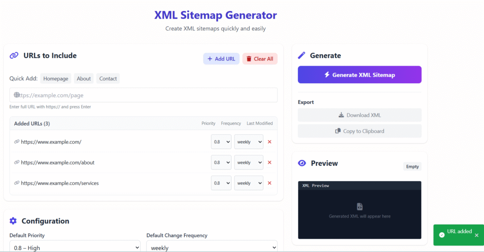Click the Add URL button
The height and width of the screenshot is (252, 484).
point(221,59)
